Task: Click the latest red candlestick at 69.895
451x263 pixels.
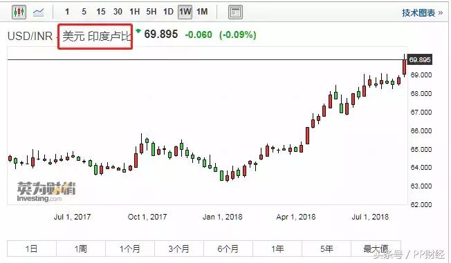Action: 405,66
